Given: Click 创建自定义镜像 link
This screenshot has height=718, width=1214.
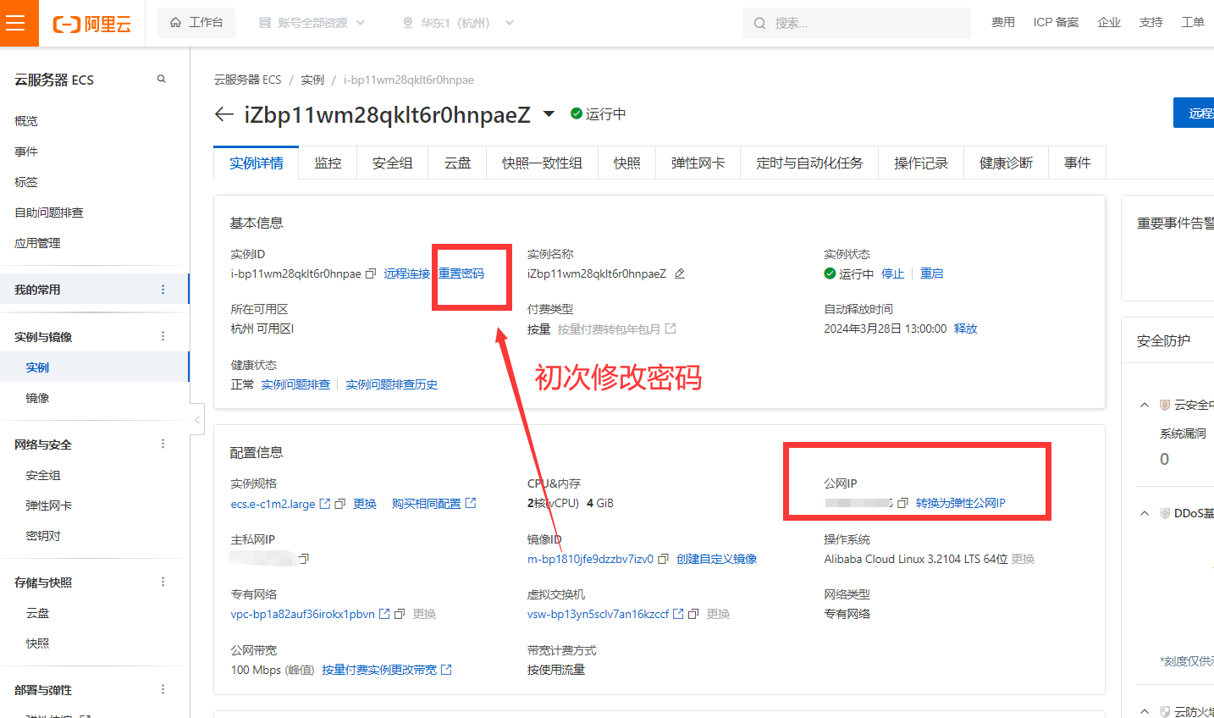Looking at the screenshot, I should pyautogui.click(x=717, y=559).
